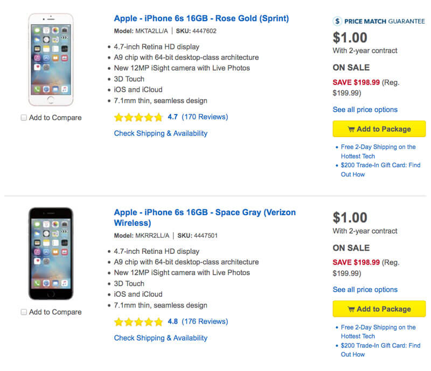Click the 4.8 star rating icons
Viewport: 431px width, 371px height.
coord(138,322)
